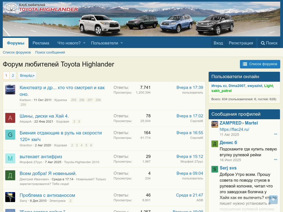Open latest post 'Вчера в 17:39'

(190, 88)
